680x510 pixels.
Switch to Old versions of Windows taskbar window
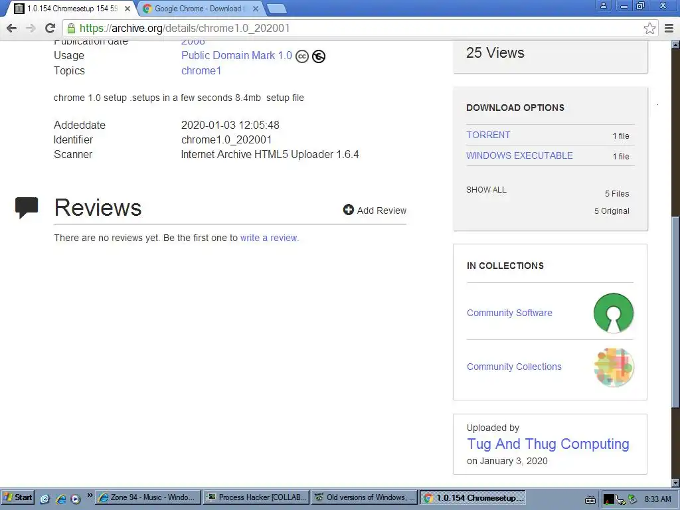[x=364, y=497]
